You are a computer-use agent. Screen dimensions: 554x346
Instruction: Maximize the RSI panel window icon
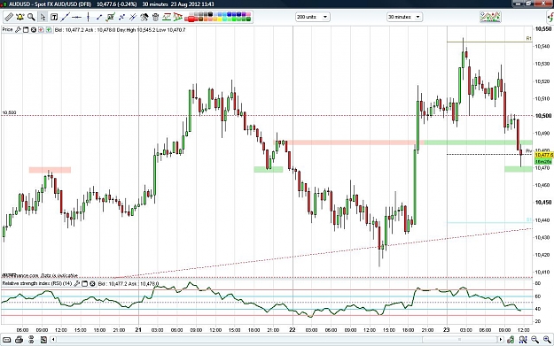84,283
